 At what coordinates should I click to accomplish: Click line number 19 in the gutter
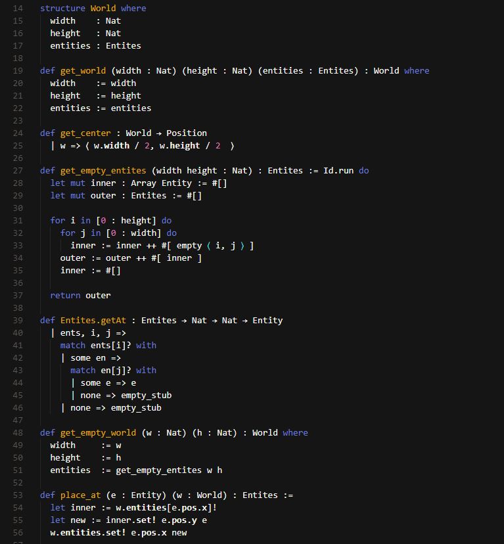18,71
